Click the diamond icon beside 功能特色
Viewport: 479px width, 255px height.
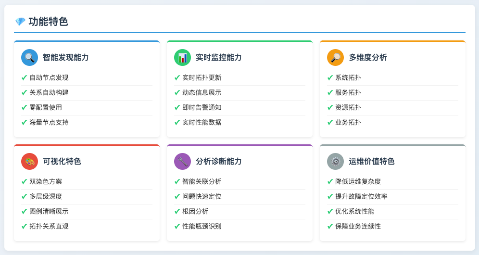tap(20, 22)
